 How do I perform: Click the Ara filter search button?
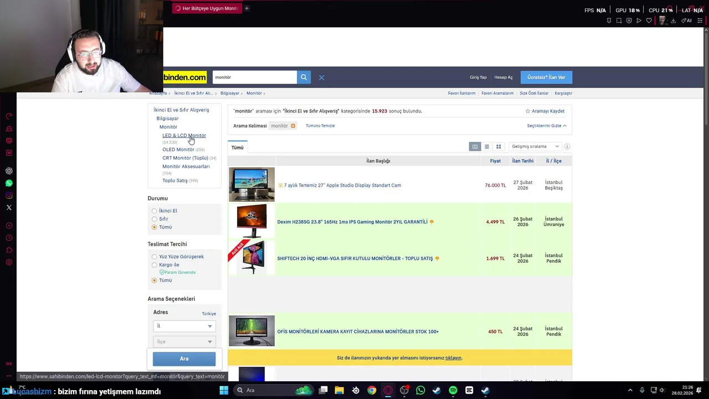pyautogui.click(x=184, y=359)
